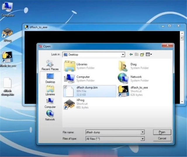Viewport: 187px width, 157px height.
Task: Select dflash dump.bin in file list
Action: coord(90,91)
